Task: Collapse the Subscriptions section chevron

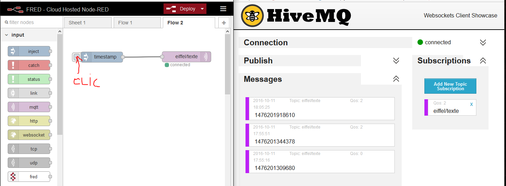Action: pos(483,61)
